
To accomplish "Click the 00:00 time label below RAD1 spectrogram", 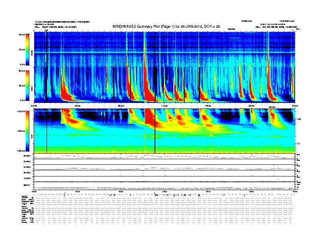I will (34, 106).
